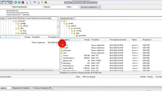Collapse the local data tree node
Image resolution: width=162 pixels, height=91 pixels.
coord(16,28)
